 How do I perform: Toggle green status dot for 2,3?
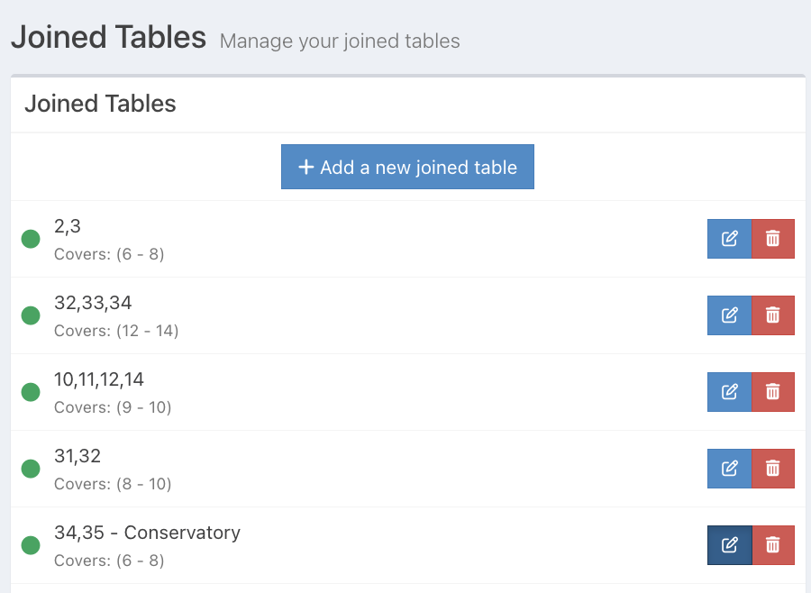point(31,239)
